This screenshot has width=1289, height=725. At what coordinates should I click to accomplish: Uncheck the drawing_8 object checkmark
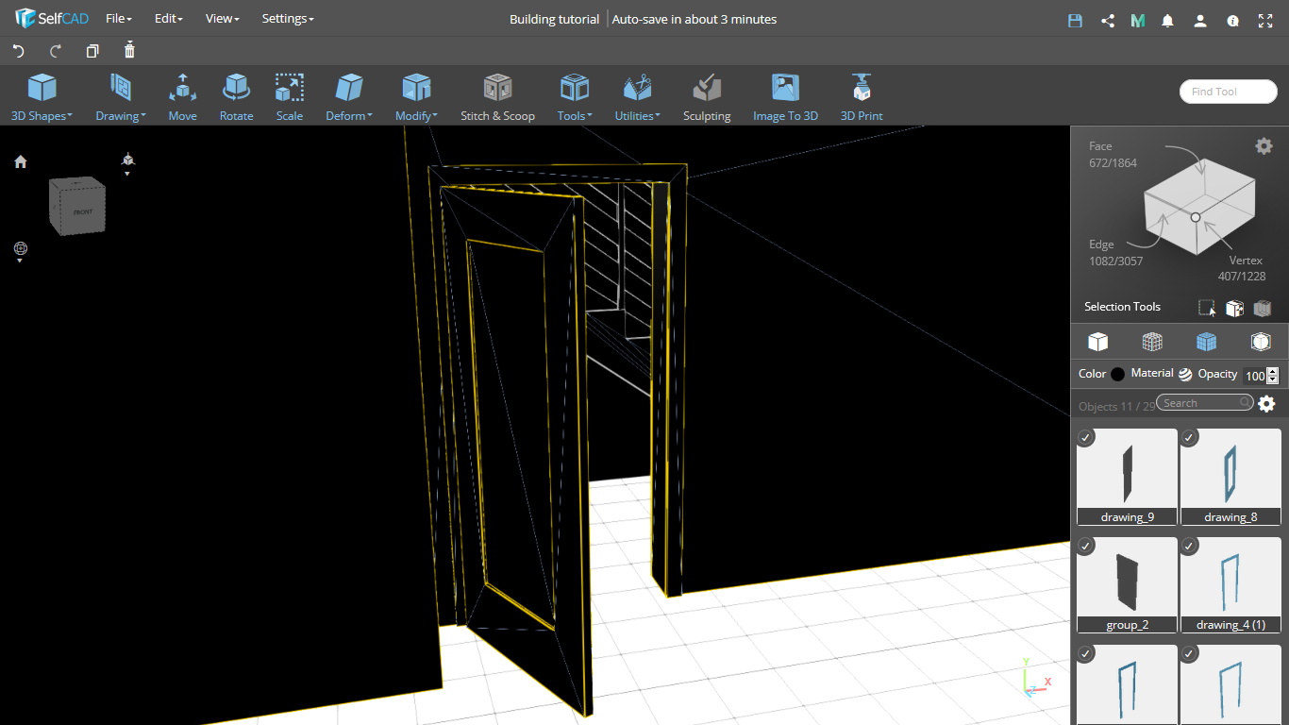point(1189,437)
